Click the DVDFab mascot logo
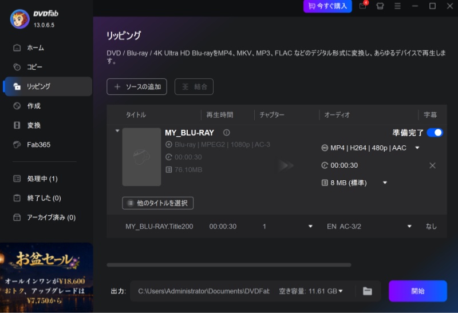This screenshot has height=313, width=458. point(19,19)
